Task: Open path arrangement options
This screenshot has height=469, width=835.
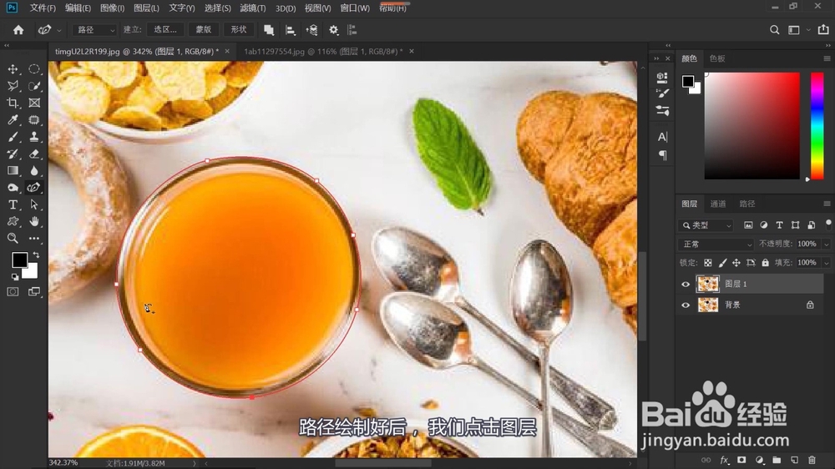Action: (x=312, y=30)
